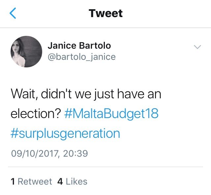Click the likes count number 4
Viewport: 211px width, 195px height.
coord(60,182)
